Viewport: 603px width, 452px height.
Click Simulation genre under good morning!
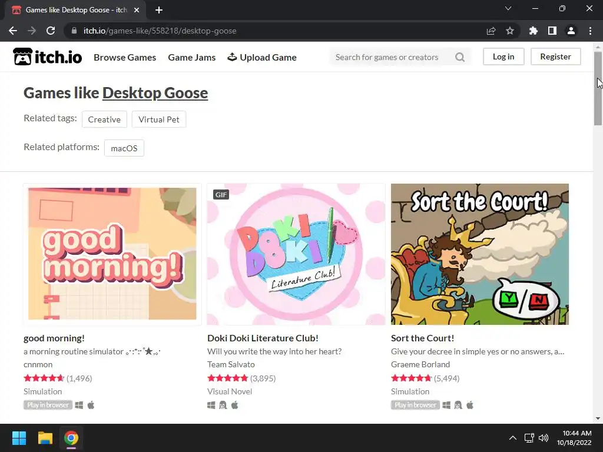pos(42,391)
